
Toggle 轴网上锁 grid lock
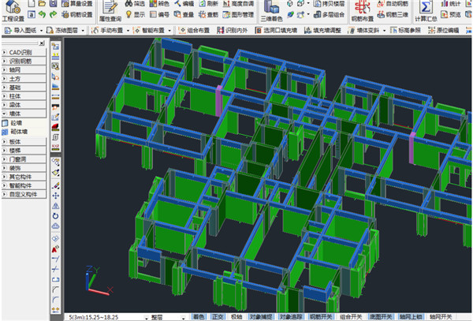coord(411,317)
